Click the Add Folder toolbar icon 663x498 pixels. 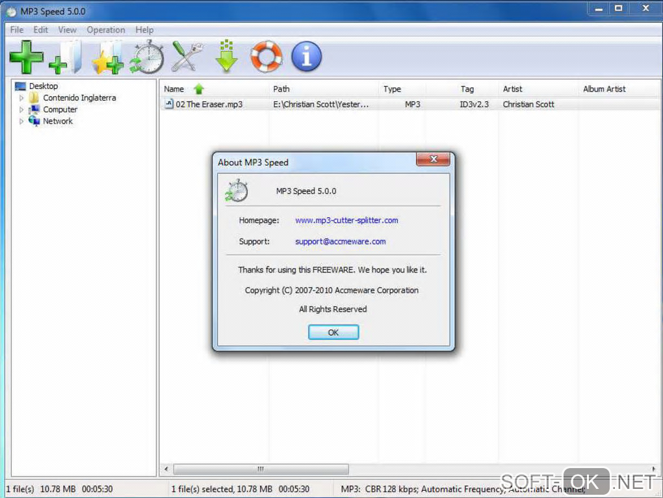(x=66, y=57)
